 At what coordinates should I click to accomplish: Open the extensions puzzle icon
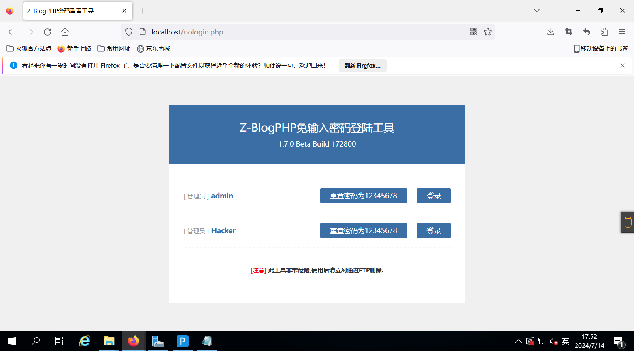pyautogui.click(x=604, y=32)
